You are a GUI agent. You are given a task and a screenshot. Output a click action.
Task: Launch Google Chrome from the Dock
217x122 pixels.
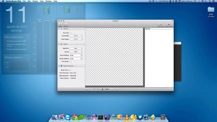click(x=75, y=117)
